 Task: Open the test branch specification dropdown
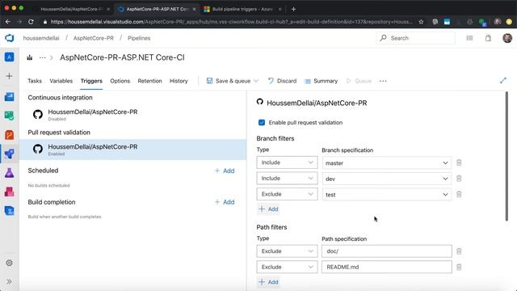click(x=386, y=195)
